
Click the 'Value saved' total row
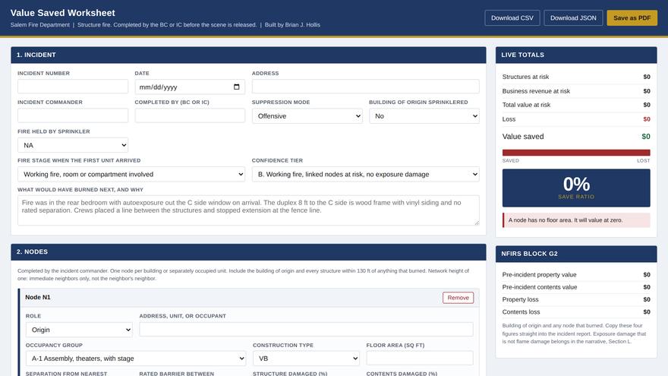click(576, 137)
